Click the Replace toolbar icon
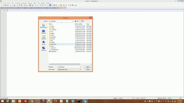The height and width of the screenshot is (103, 184). pyautogui.click(x=32, y=5)
